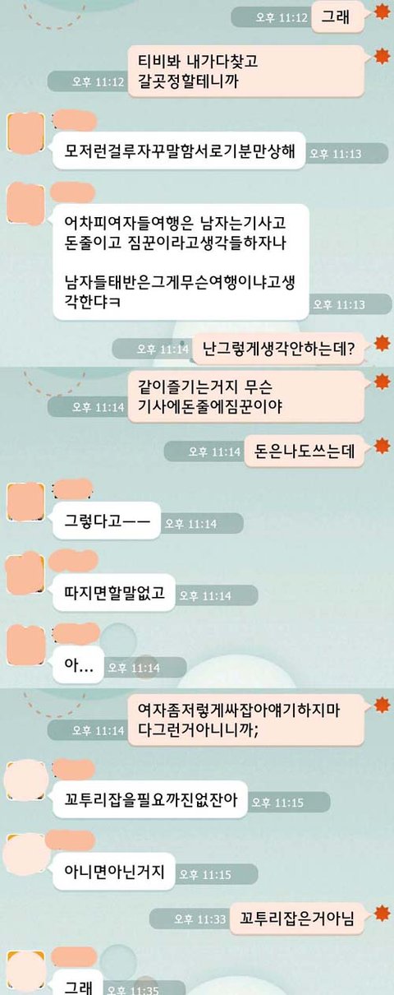
Task: Click the '난그렇게생각안하는데?' message bubble
Action: 279,349
